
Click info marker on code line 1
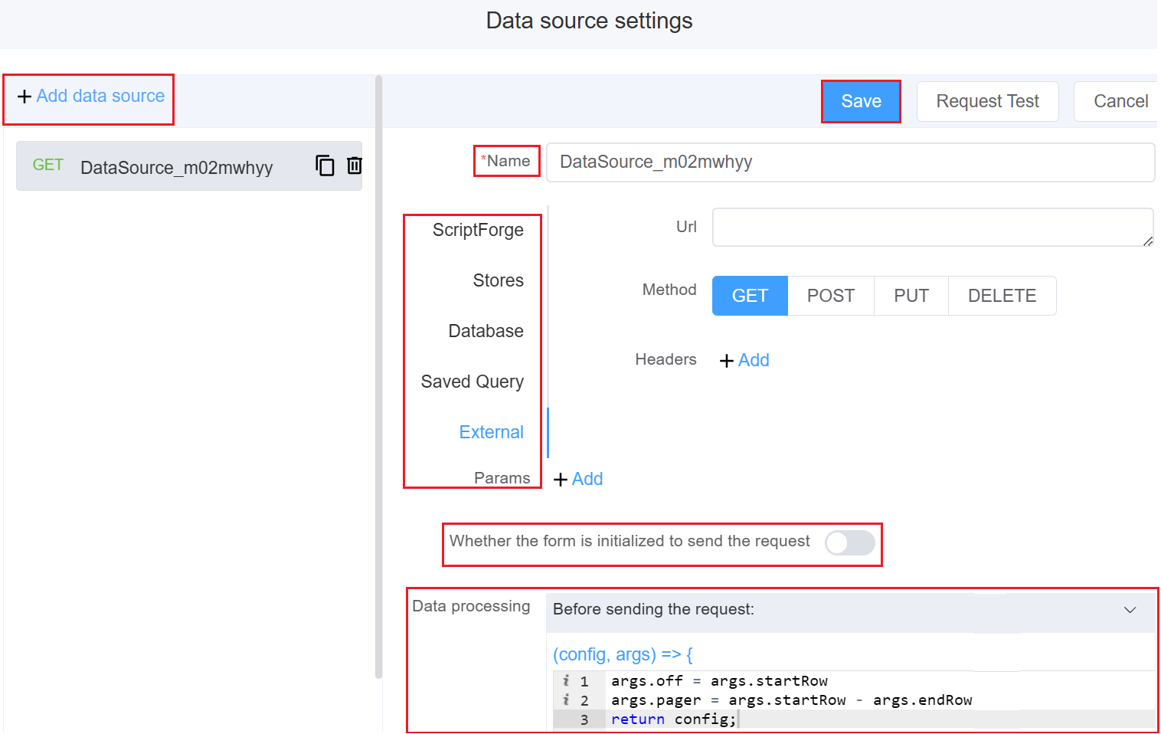566,680
